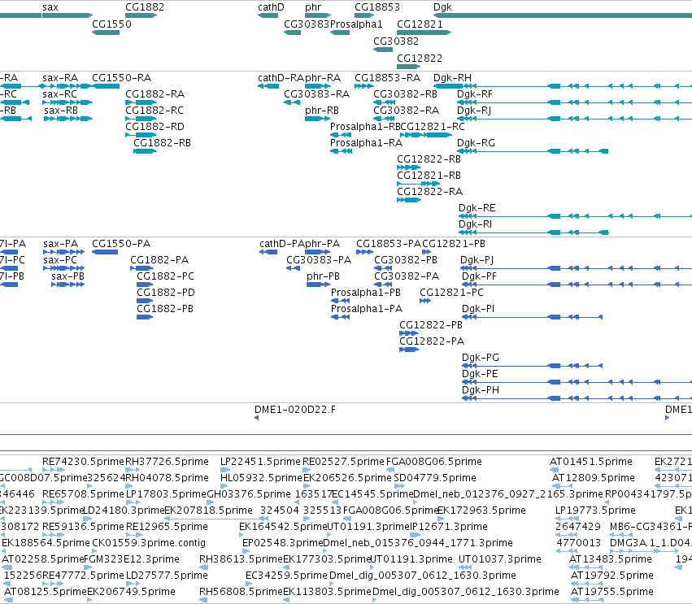Open the LP19773.5prime EST label
This screenshot has height=604, width=692.
tap(595, 511)
